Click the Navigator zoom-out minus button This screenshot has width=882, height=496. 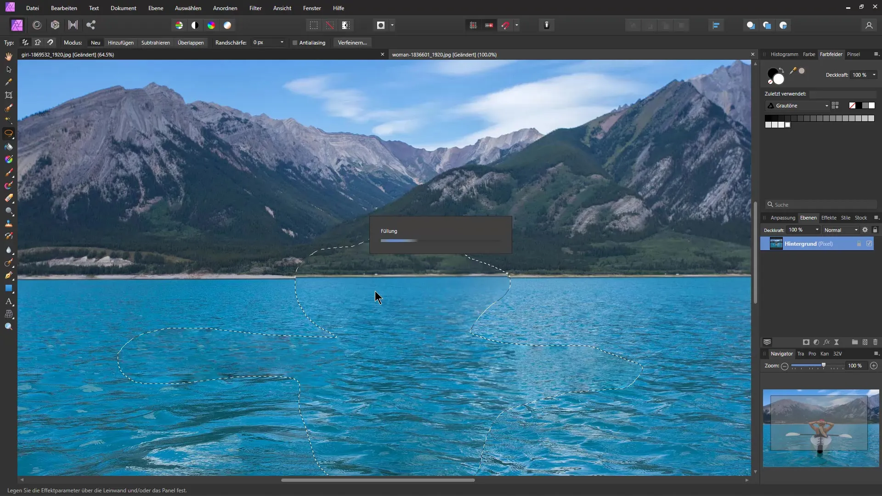click(x=785, y=366)
